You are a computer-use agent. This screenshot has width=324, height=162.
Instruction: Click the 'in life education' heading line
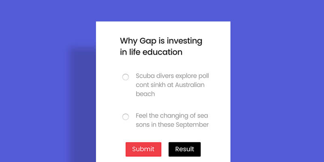(151, 52)
